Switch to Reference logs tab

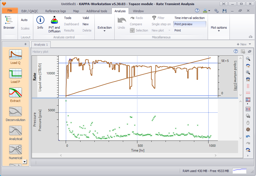[x=55, y=11]
